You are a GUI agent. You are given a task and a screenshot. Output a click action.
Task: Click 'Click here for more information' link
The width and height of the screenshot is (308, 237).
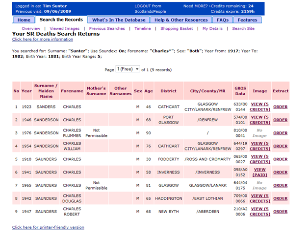(x=43, y=39)
